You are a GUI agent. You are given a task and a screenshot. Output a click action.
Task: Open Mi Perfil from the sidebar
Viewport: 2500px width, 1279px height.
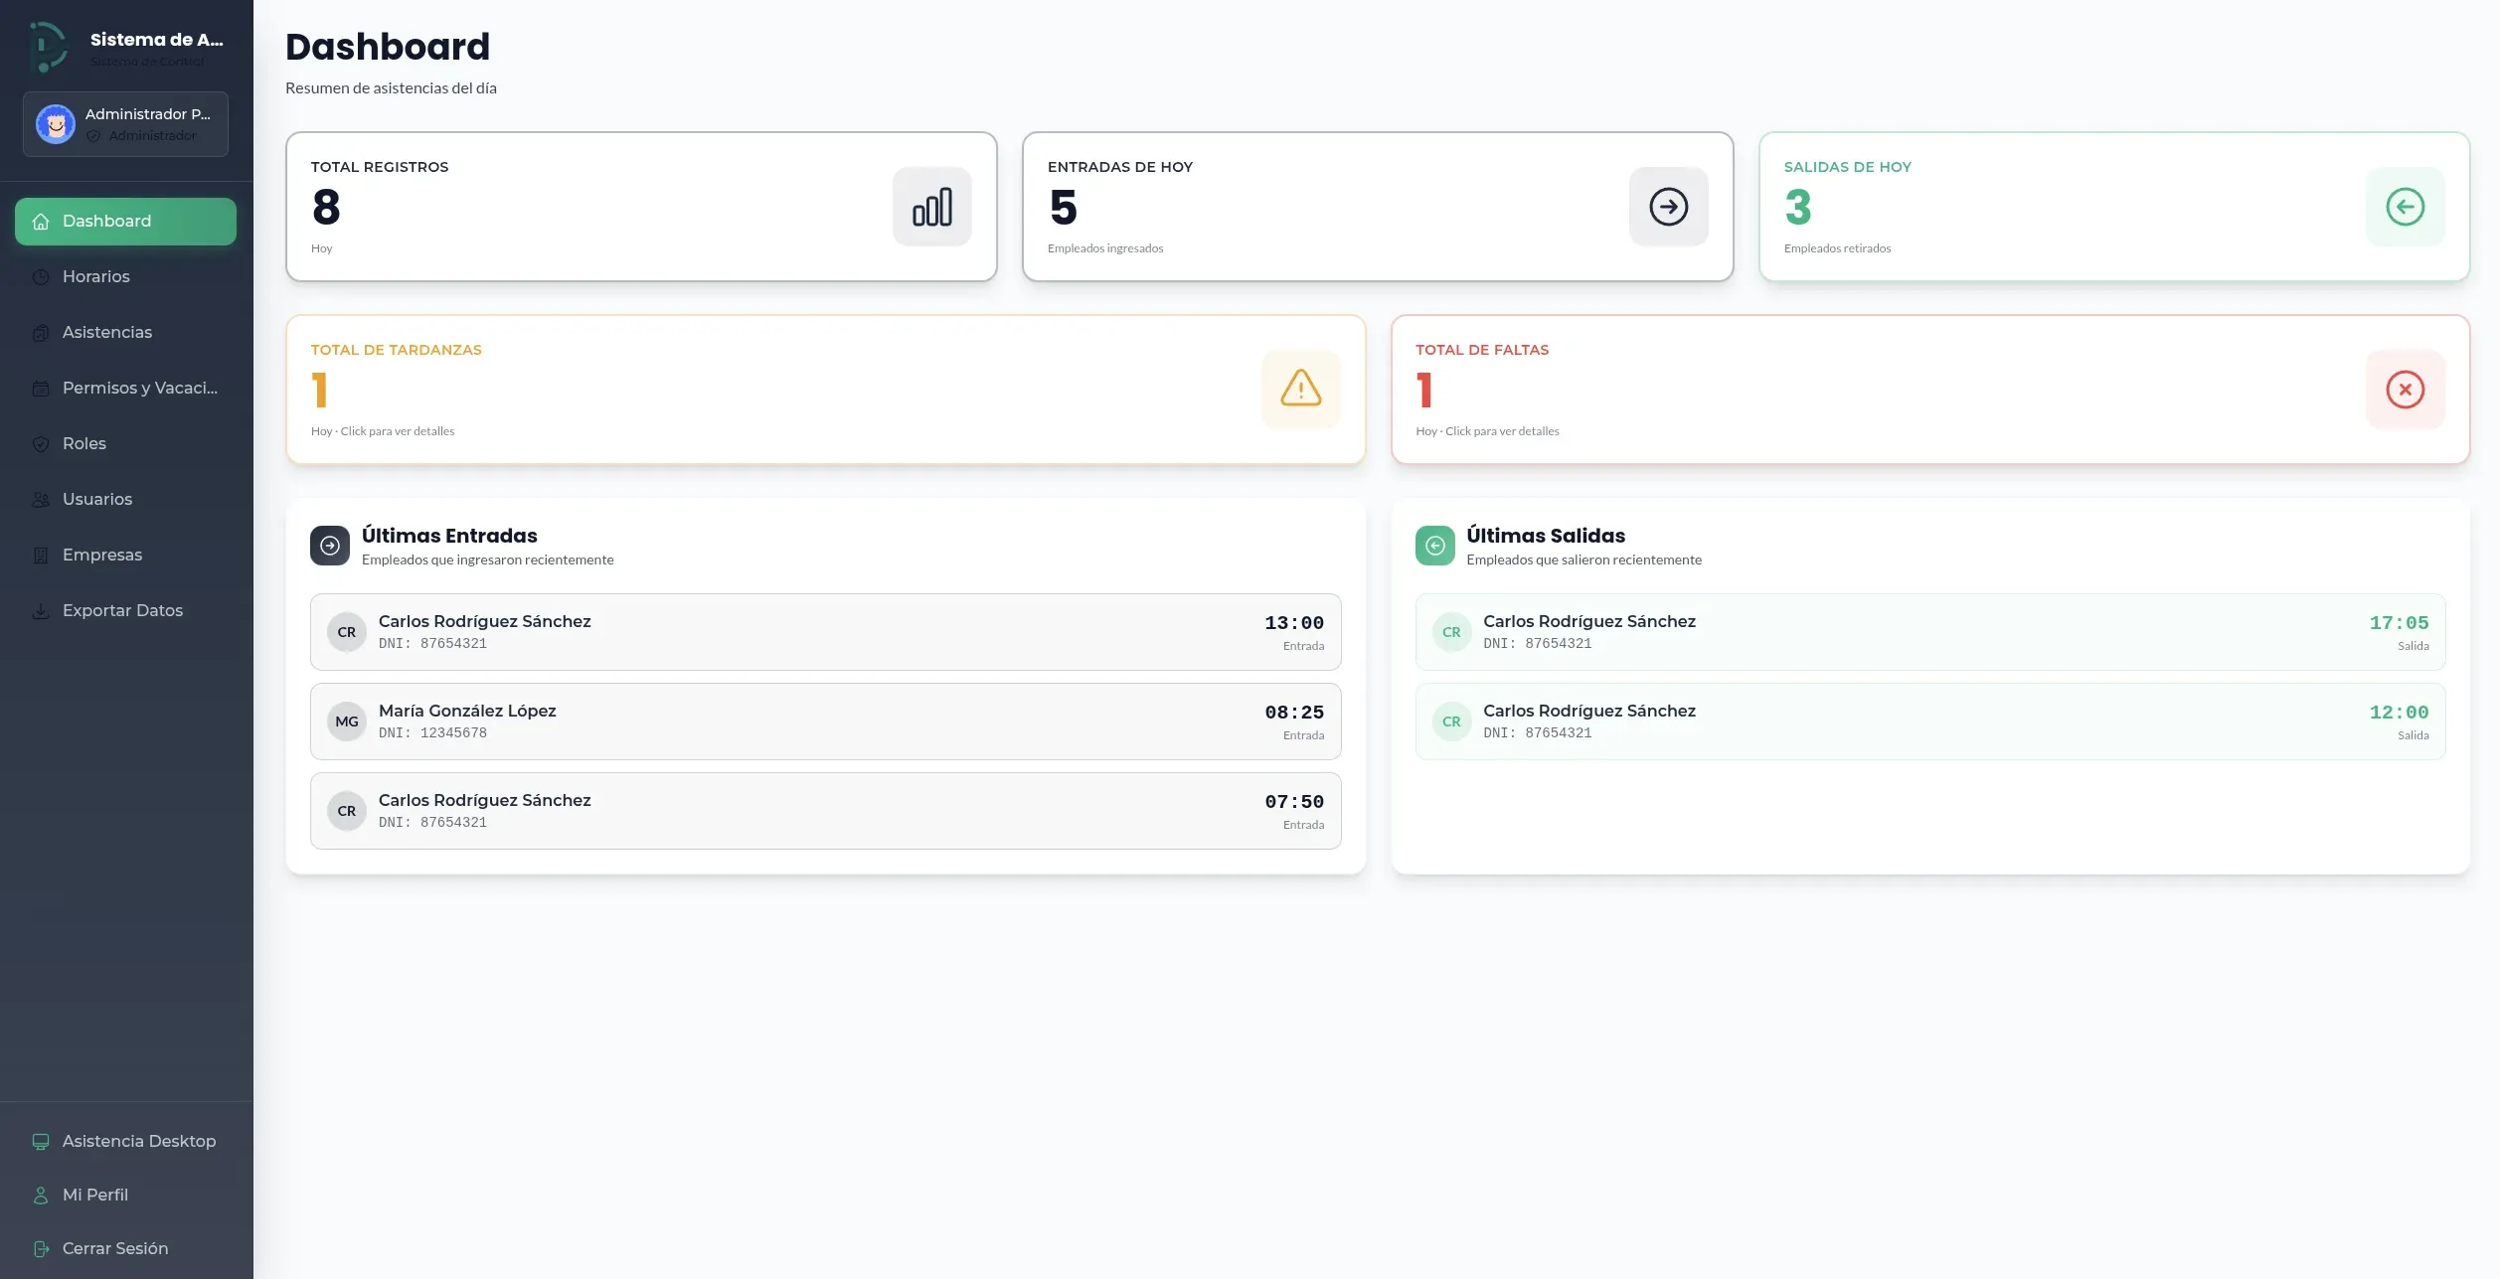point(94,1195)
